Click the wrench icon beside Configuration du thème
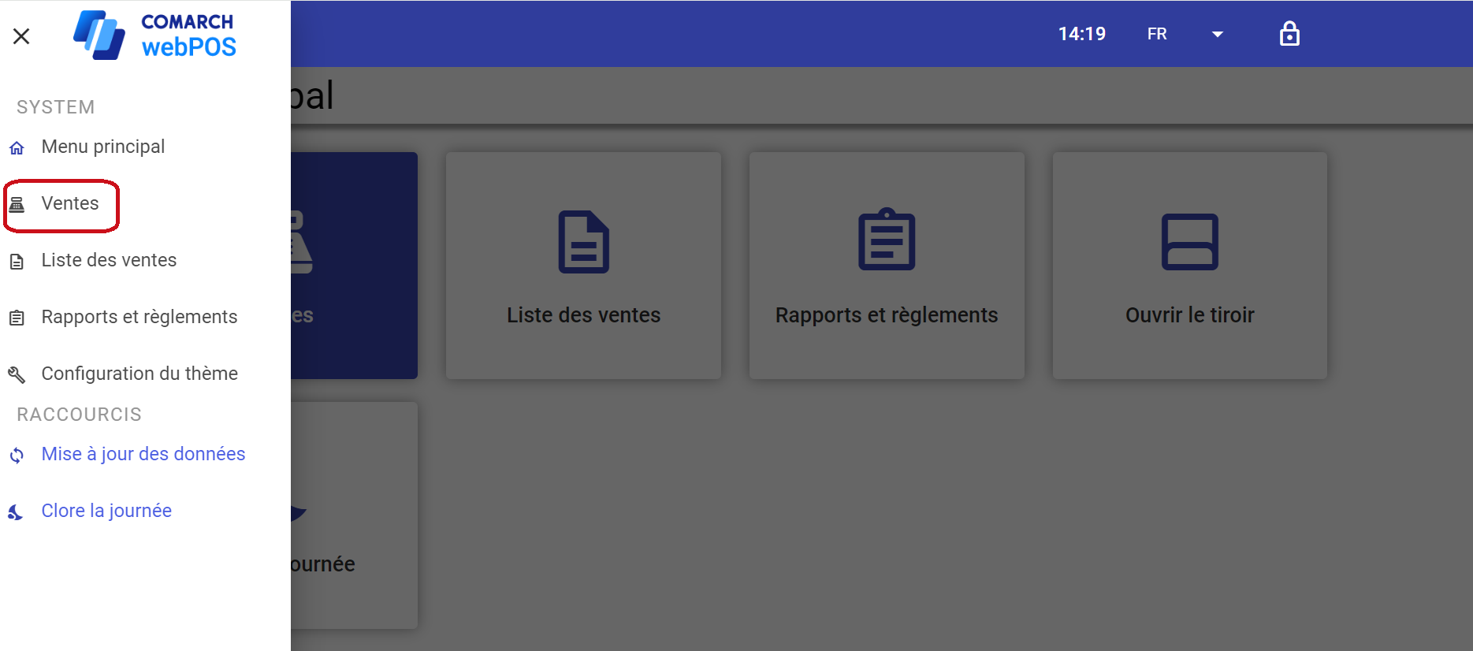The height and width of the screenshot is (651, 1473). pyautogui.click(x=17, y=374)
